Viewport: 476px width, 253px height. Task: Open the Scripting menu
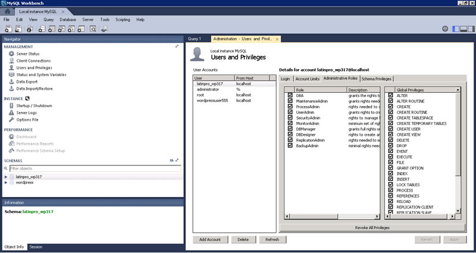(123, 20)
